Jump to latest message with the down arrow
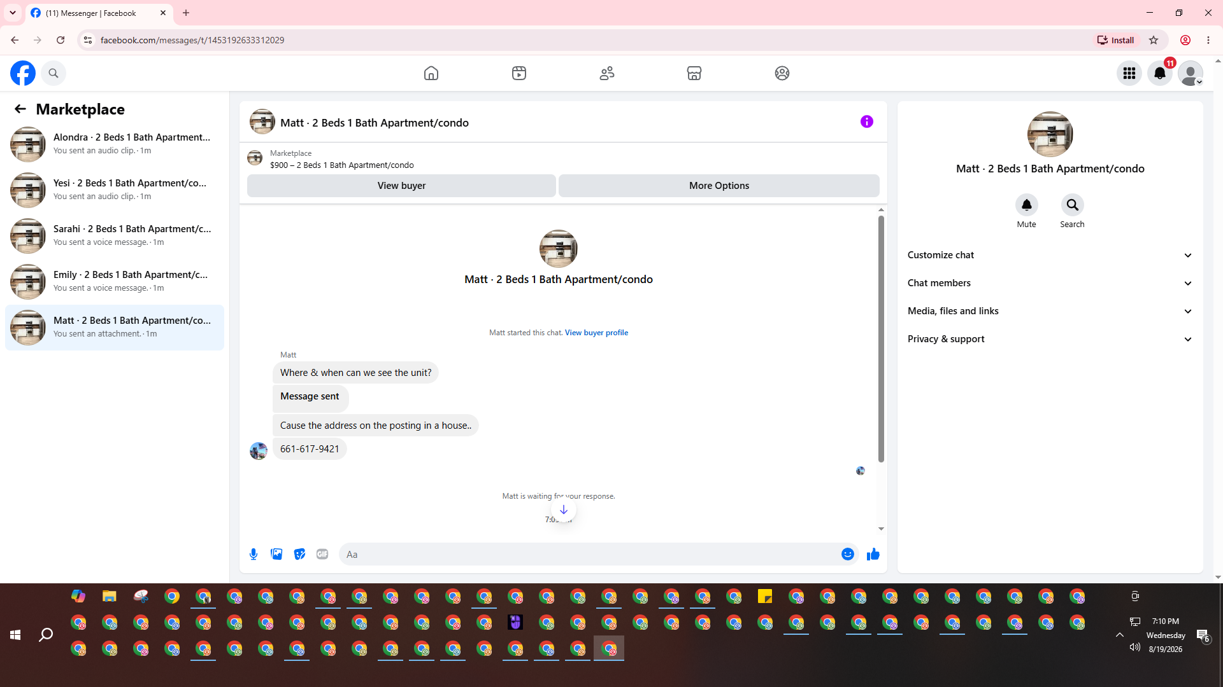The height and width of the screenshot is (687, 1223). (x=564, y=510)
